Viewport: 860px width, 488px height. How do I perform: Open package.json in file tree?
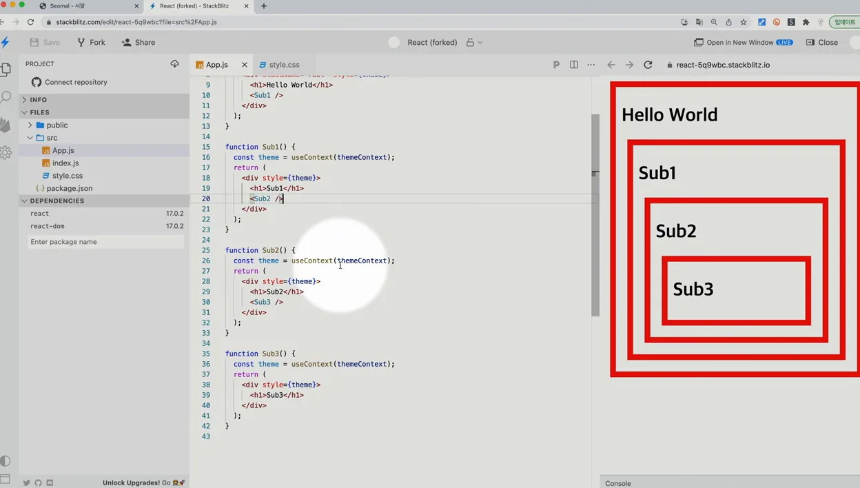click(103, 187)
